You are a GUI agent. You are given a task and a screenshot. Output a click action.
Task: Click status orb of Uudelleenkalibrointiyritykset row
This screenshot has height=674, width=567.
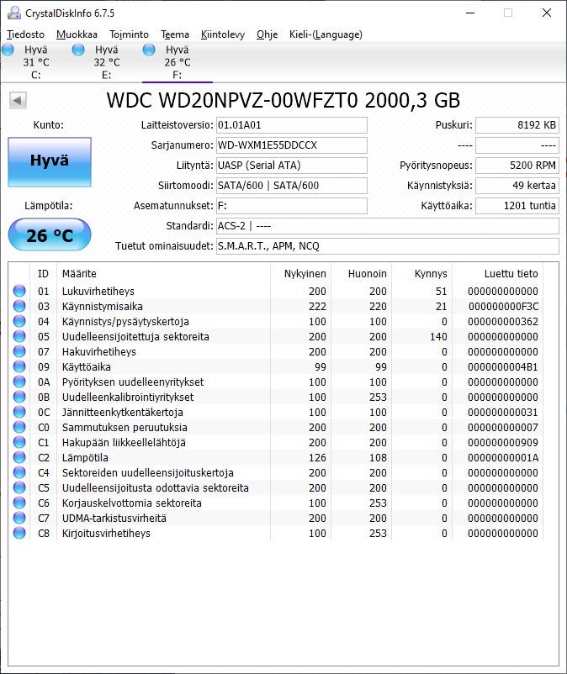click(19, 397)
